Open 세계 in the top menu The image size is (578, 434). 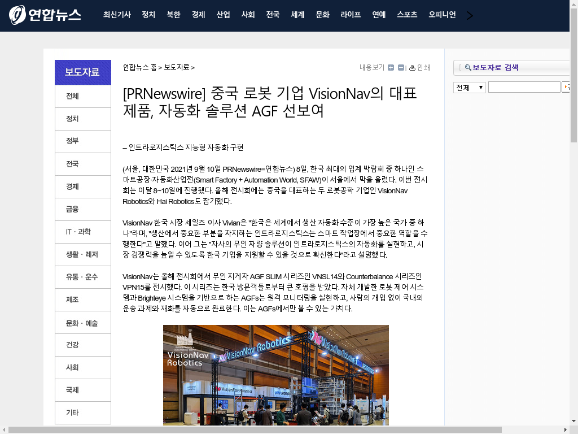[x=297, y=15]
